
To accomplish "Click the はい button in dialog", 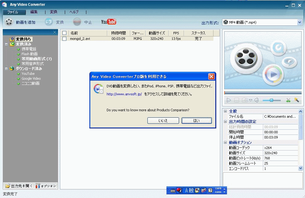I will tap(197, 120).
